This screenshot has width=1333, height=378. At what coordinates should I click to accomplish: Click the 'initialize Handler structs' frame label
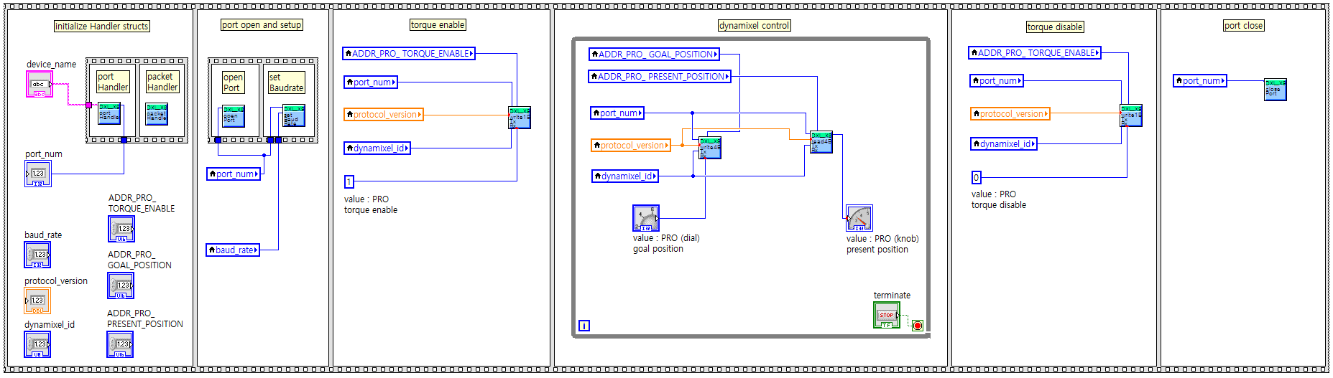point(102,26)
